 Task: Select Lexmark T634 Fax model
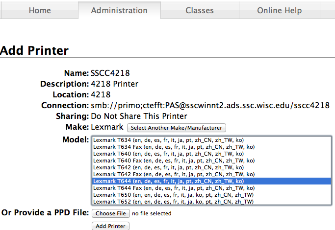[173, 147]
